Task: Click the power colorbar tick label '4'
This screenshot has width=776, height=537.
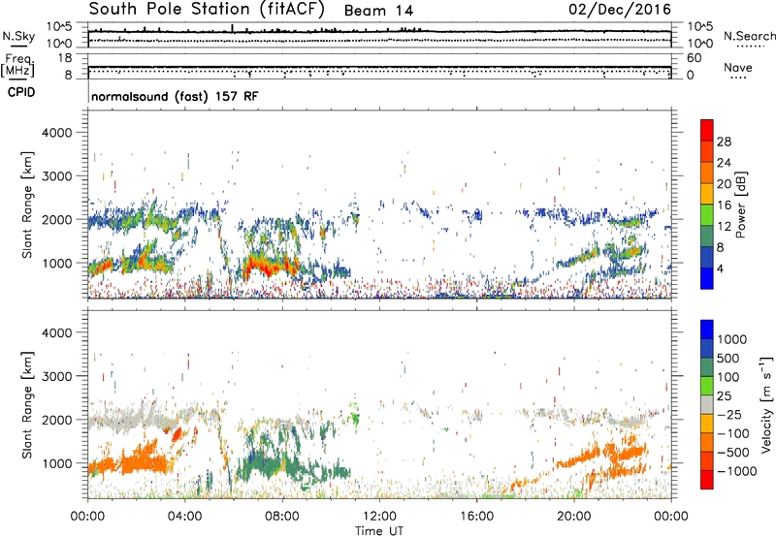Action: (x=720, y=268)
